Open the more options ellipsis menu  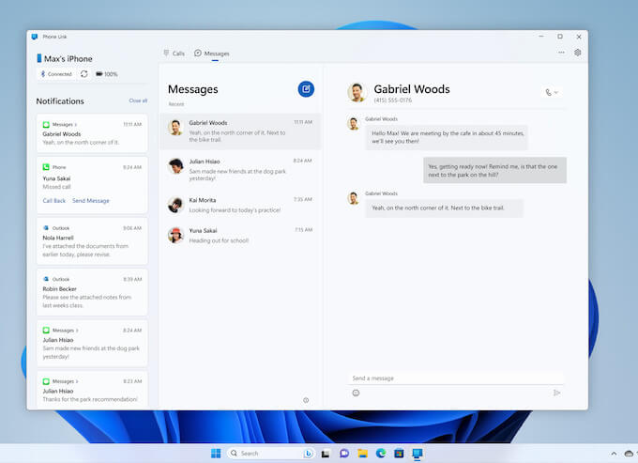[561, 53]
